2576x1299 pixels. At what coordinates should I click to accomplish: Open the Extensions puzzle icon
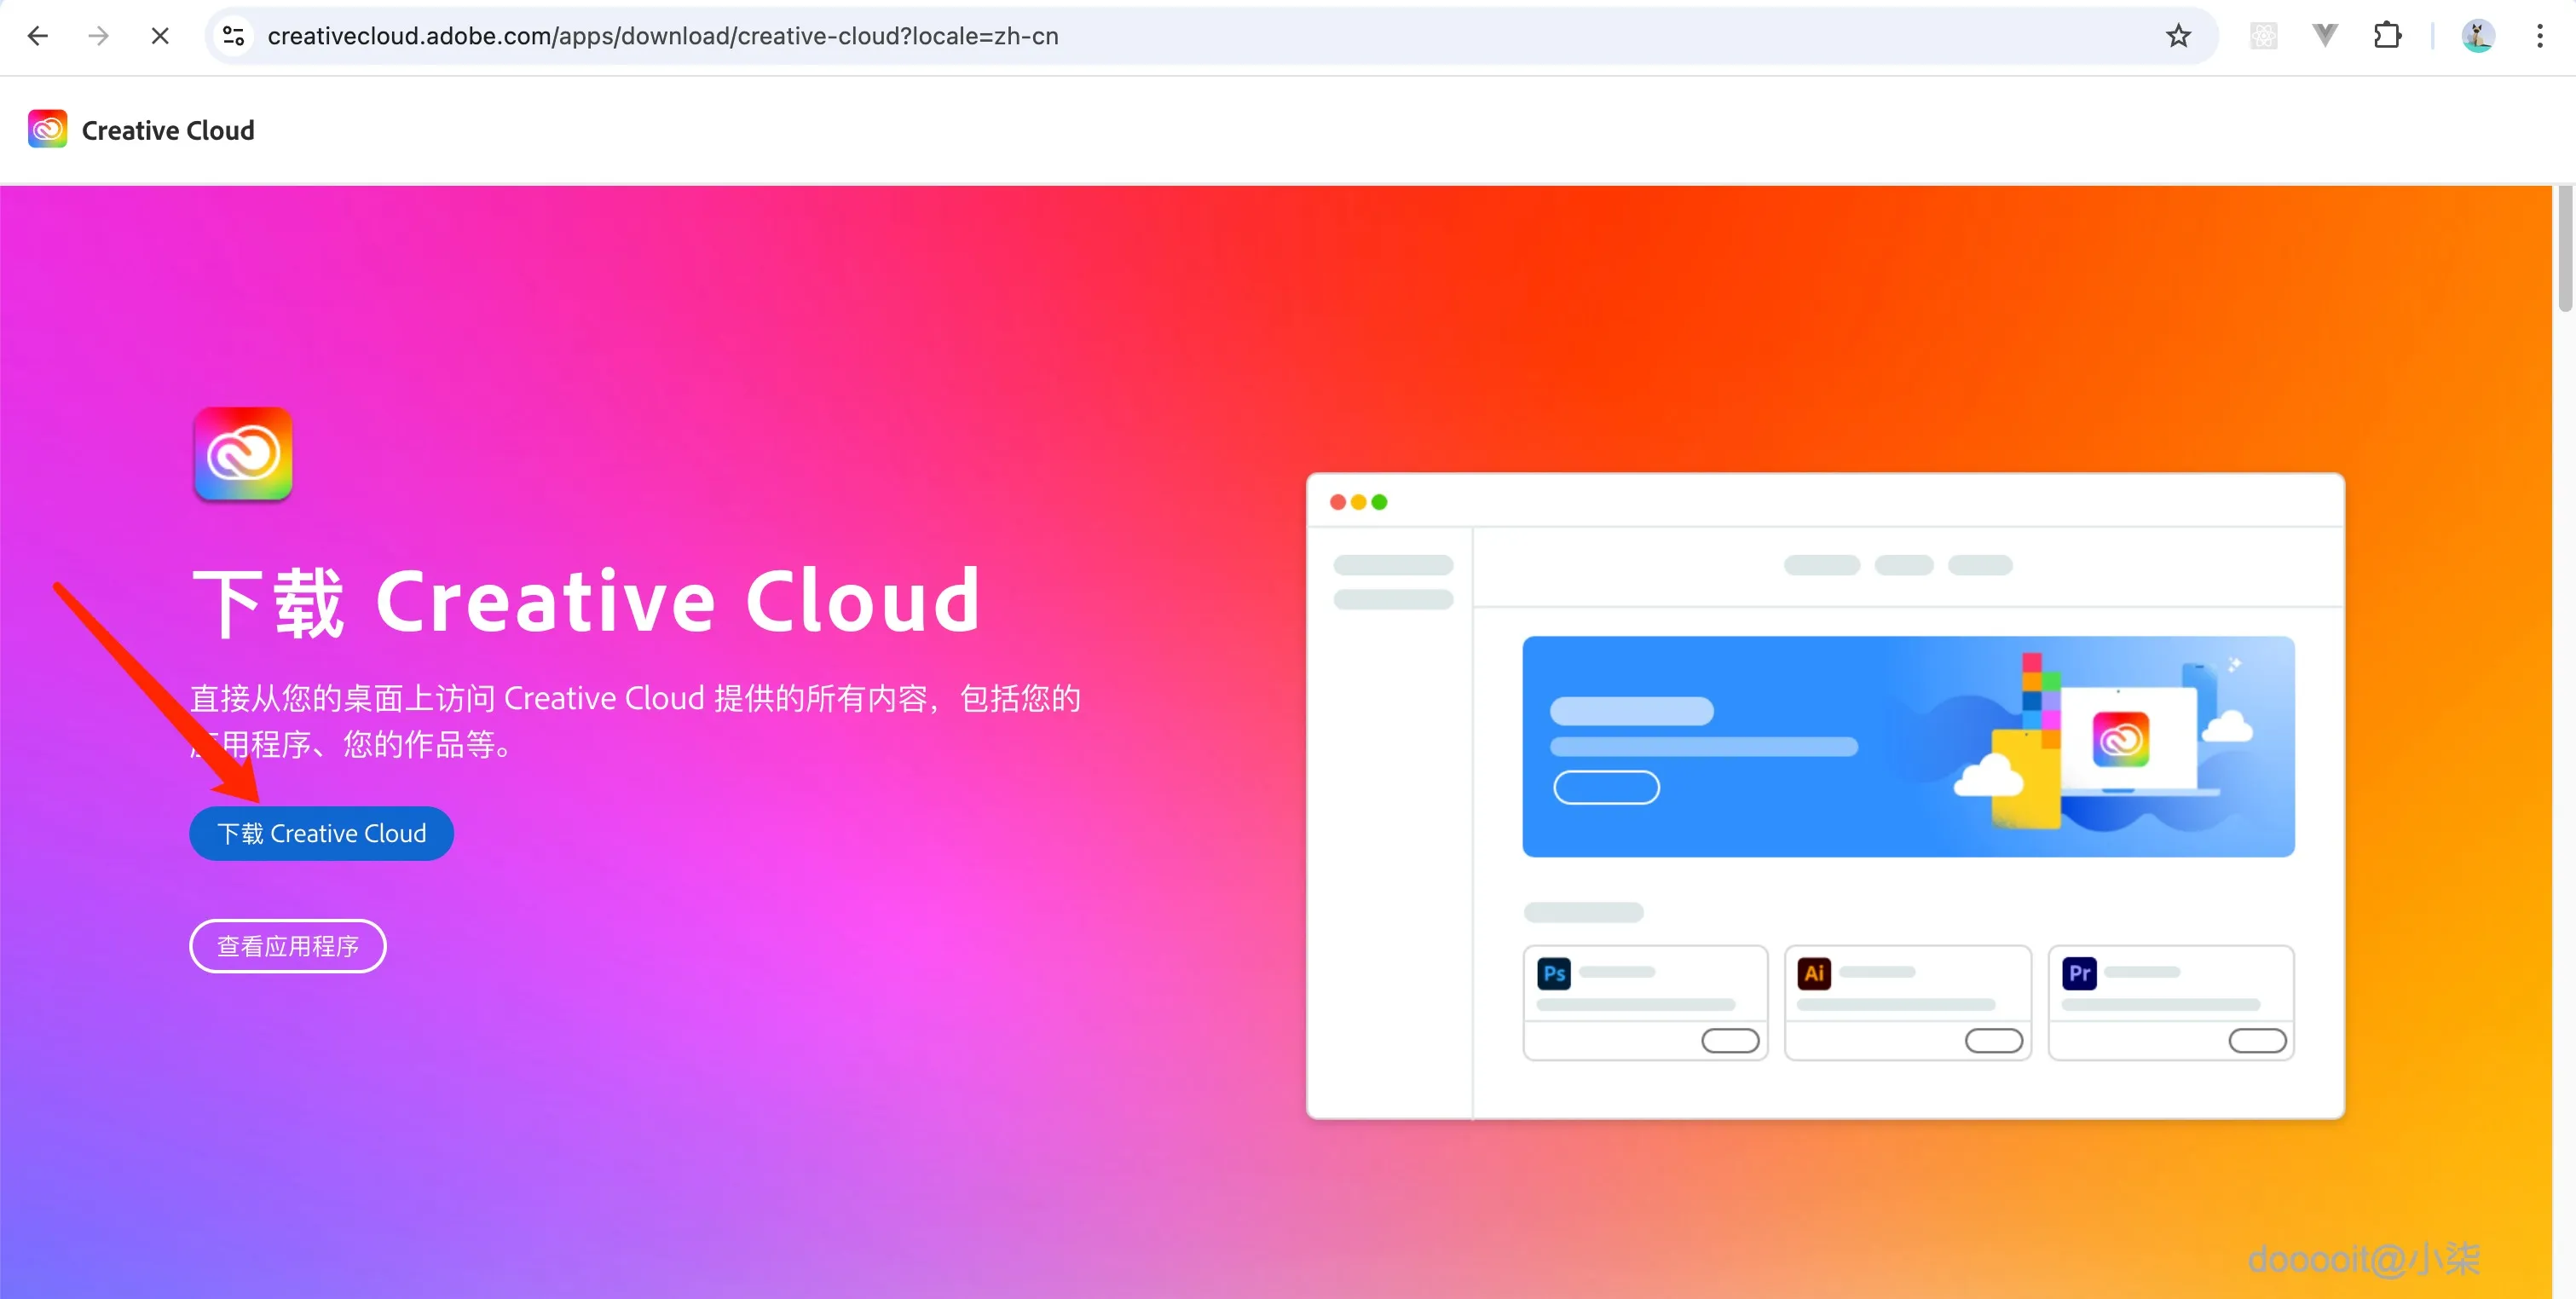[2387, 36]
